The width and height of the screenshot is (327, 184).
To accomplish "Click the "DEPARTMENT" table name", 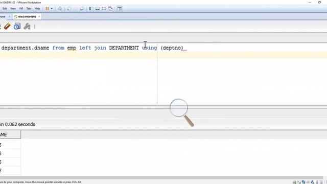I will (x=124, y=48).
